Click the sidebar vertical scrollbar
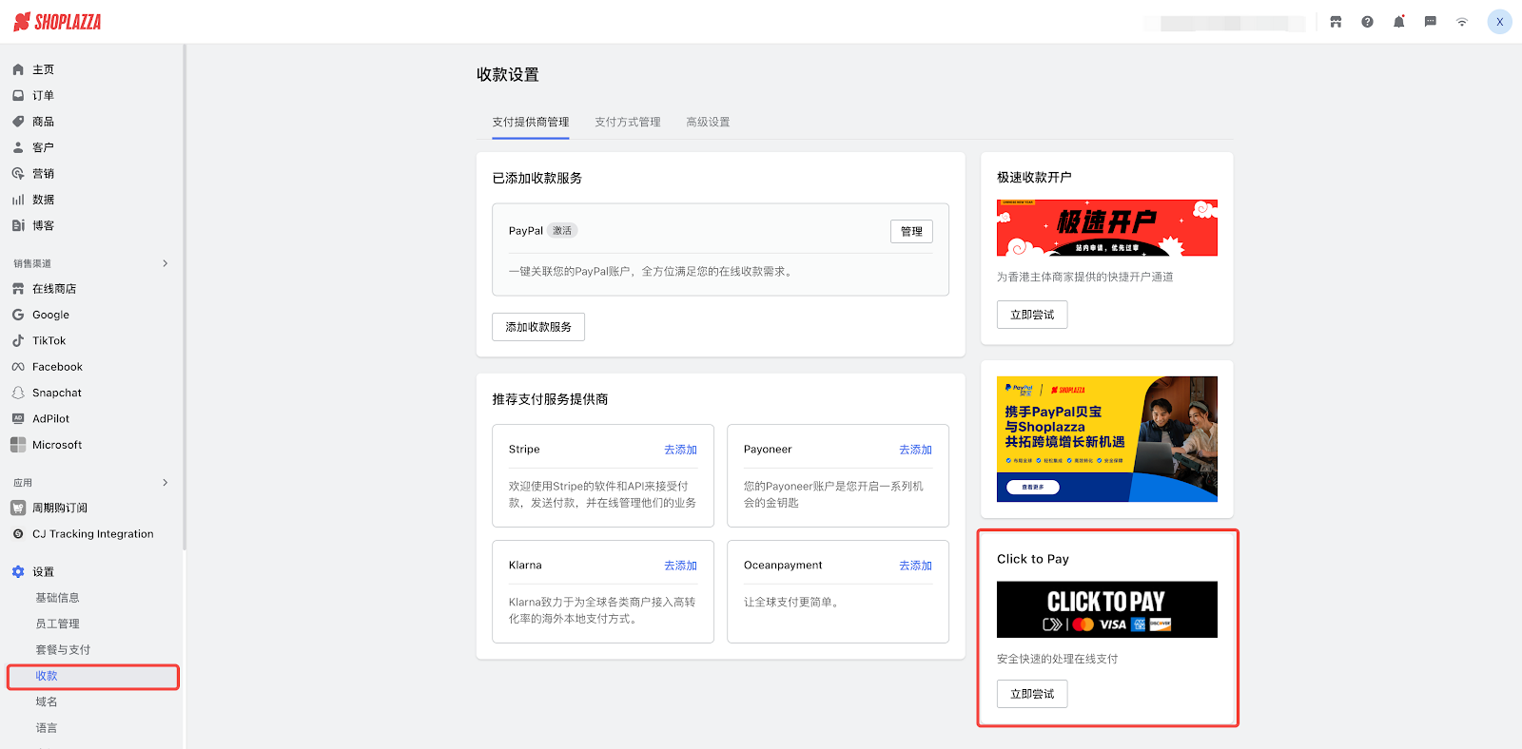Screen dimensions: 1522x749 184,297
